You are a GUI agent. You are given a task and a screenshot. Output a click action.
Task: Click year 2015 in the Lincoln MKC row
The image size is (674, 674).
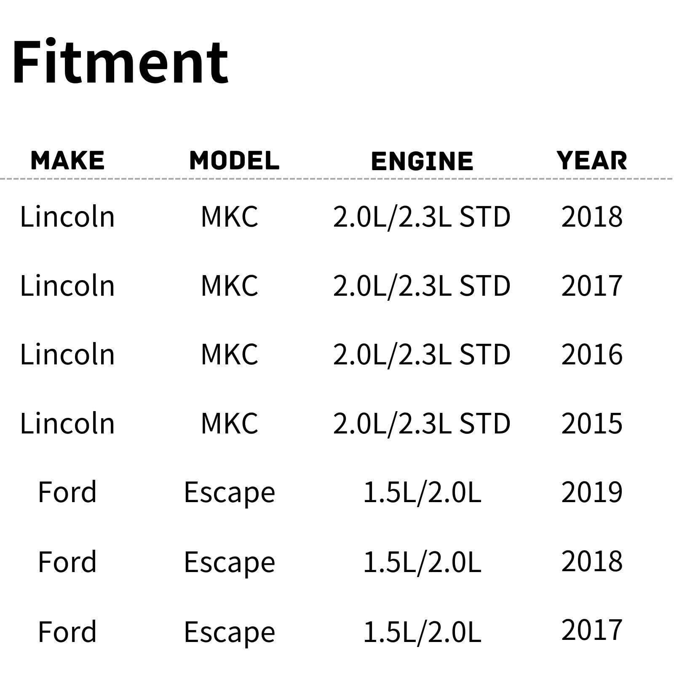point(592,423)
